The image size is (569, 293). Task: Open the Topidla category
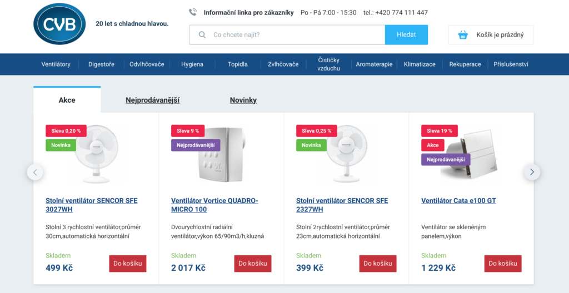tap(238, 64)
